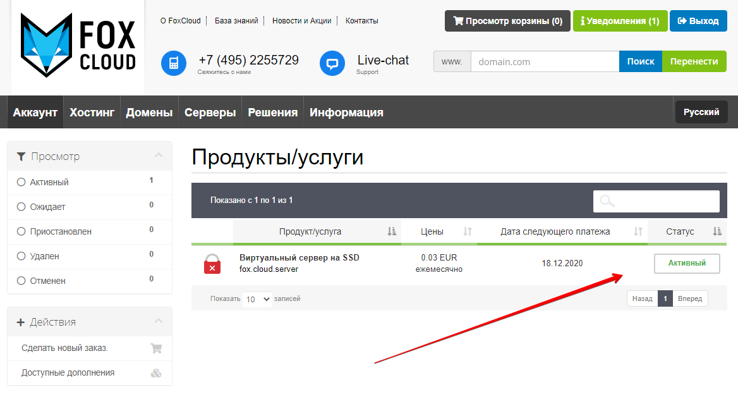Select the Ожидает filter radio button
738x399 pixels.
[21, 207]
